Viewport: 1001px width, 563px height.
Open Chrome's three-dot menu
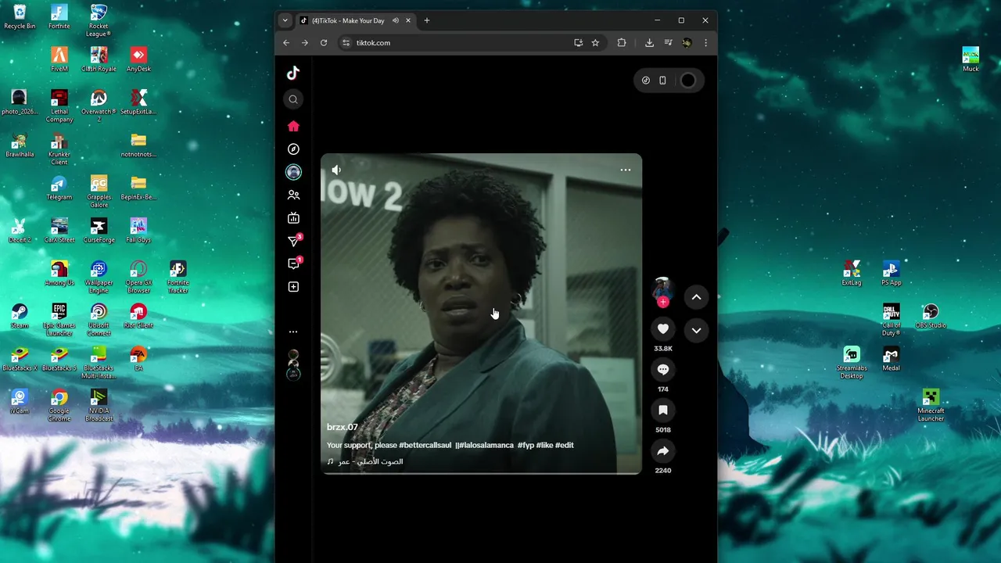point(706,43)
